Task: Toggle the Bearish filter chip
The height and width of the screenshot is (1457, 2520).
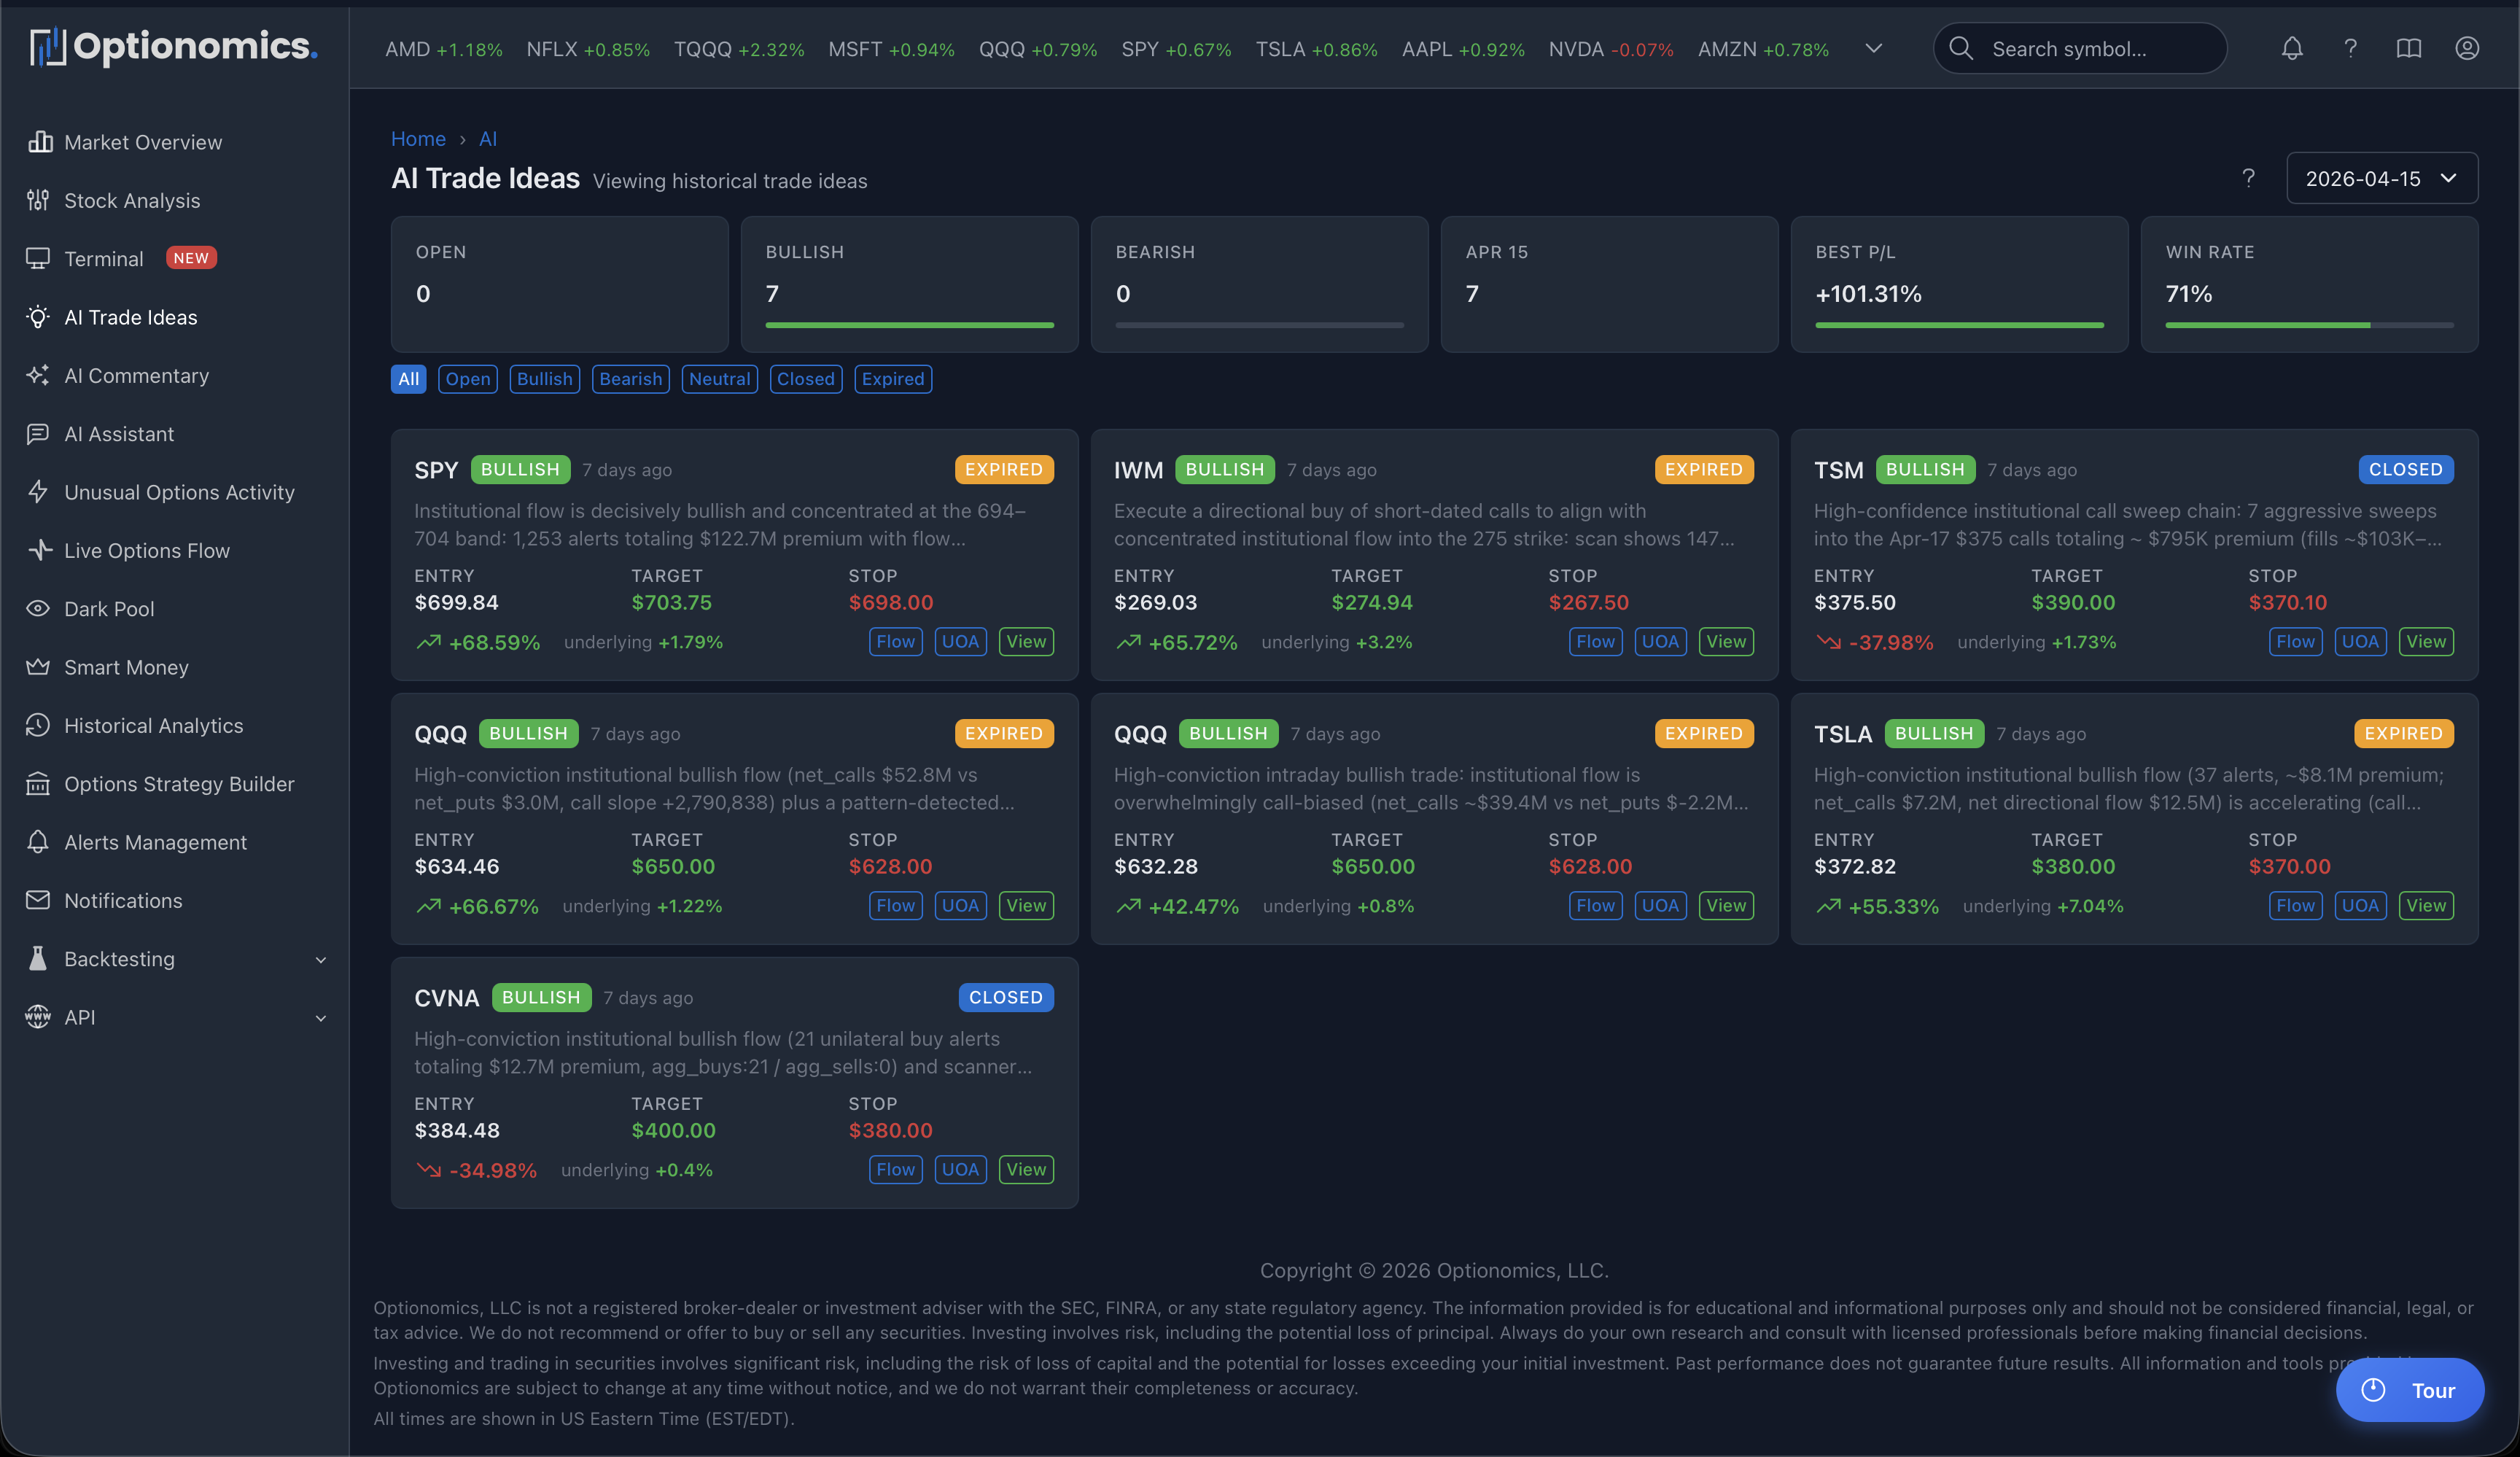Action: [631, 379]
